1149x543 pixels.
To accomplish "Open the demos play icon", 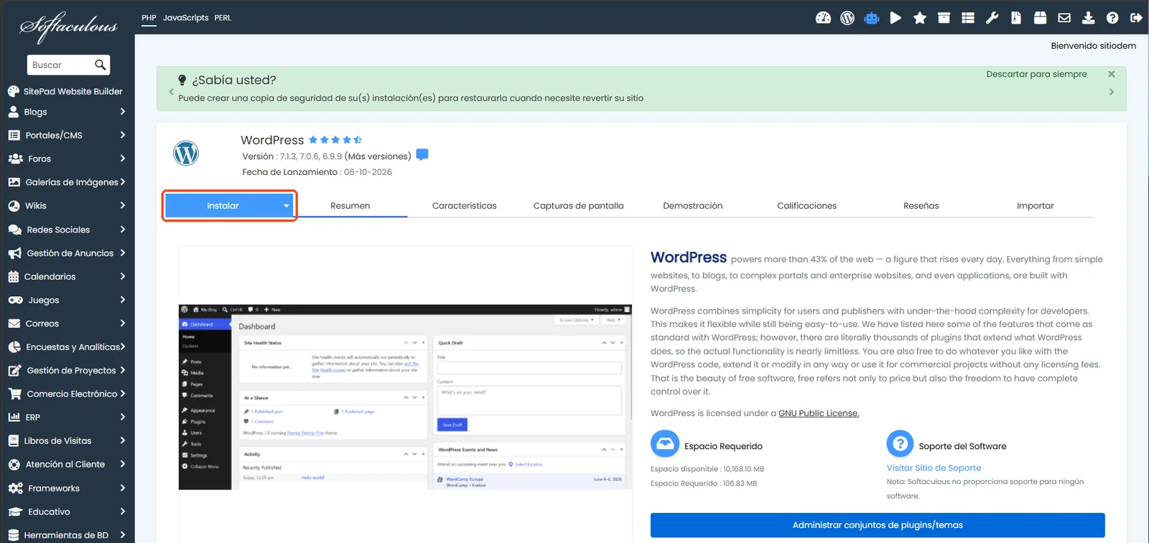I will point(896,18).
